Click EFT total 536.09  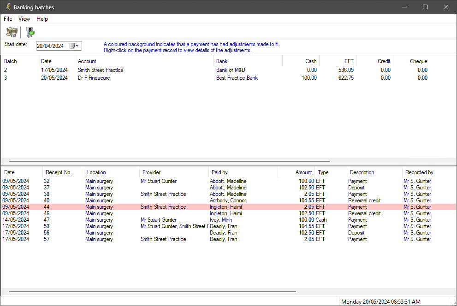(346, 70)
